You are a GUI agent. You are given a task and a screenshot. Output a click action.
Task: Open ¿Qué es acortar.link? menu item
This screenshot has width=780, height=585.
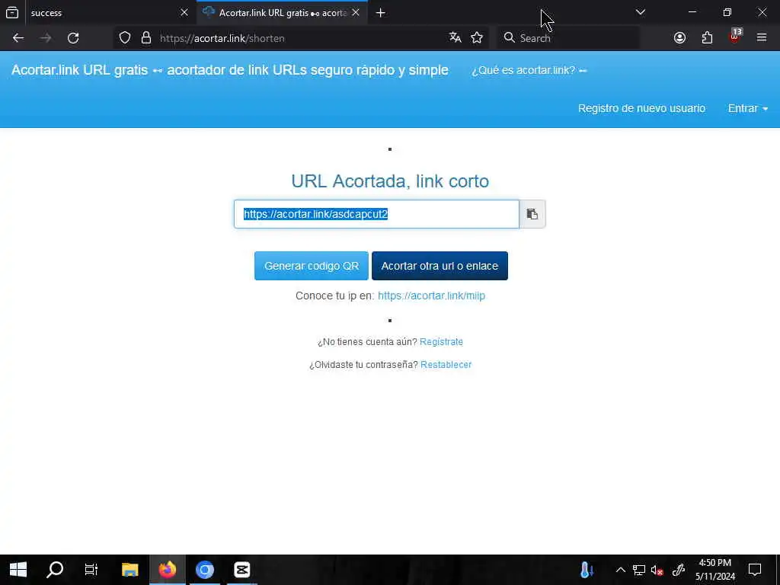coord(529,70)
